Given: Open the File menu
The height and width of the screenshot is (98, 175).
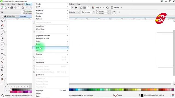Looking at the screenshot, I should (2, 4).
